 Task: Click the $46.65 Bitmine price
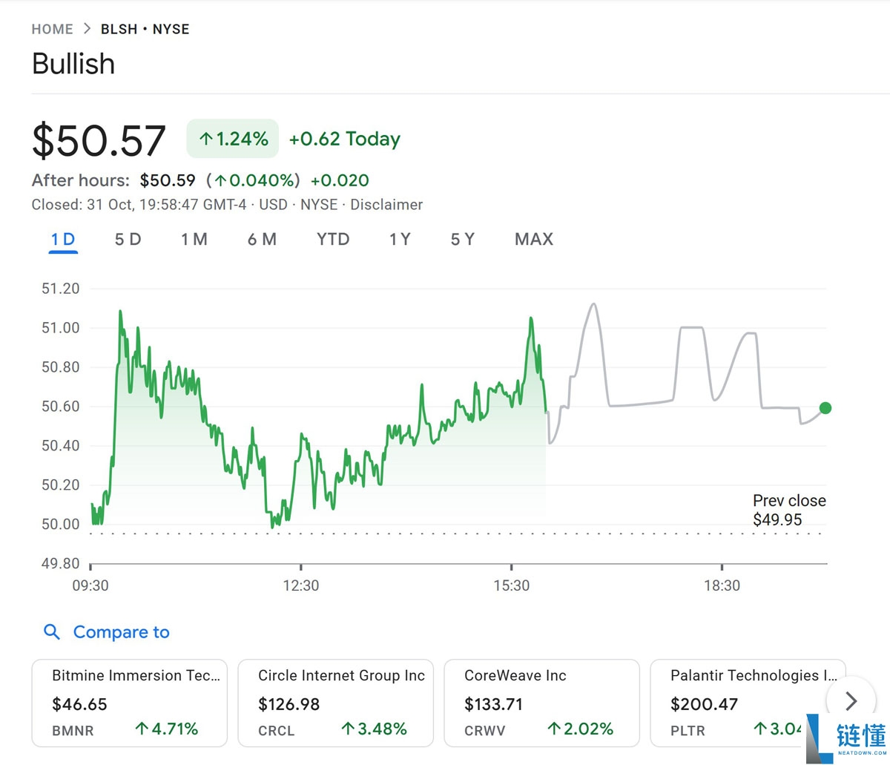click(80, 704)
